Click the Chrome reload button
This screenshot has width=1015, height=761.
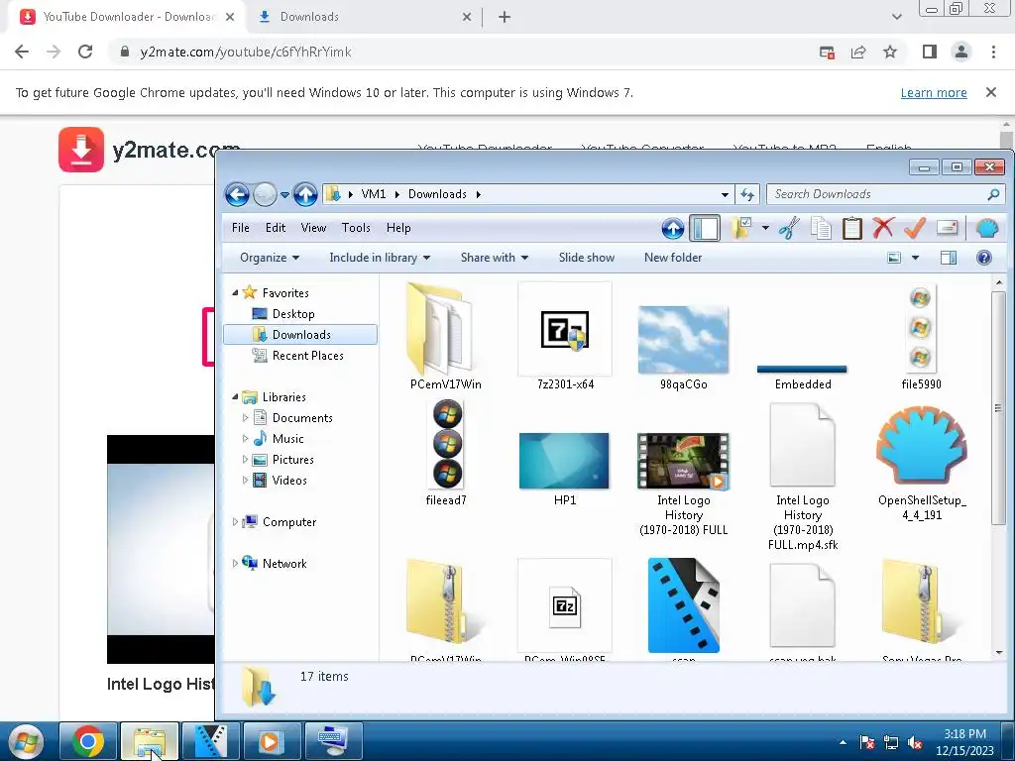click(x=85, y=52)
